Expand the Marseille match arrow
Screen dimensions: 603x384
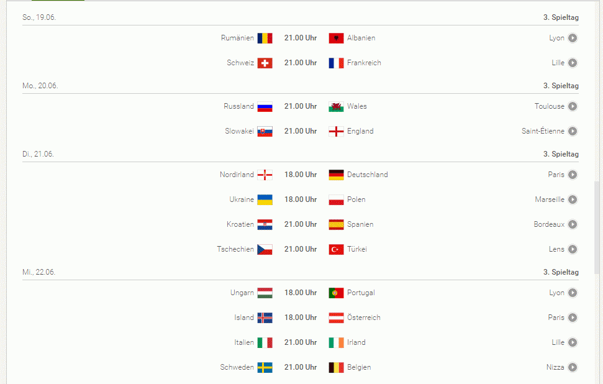pyautogui.click(x=573, y=199)
